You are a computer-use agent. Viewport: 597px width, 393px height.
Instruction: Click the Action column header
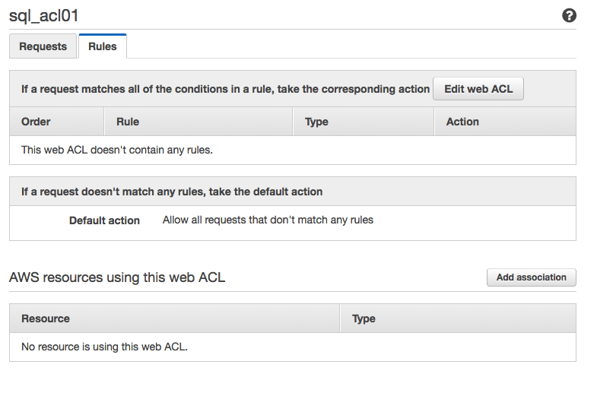pyautogui.click(x=462, y=122)
